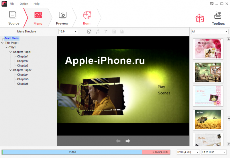This screenshot has height=158, width=230.
Task: Open the Fit to Disc quality dropdown
Action: [x=213, y=152]
